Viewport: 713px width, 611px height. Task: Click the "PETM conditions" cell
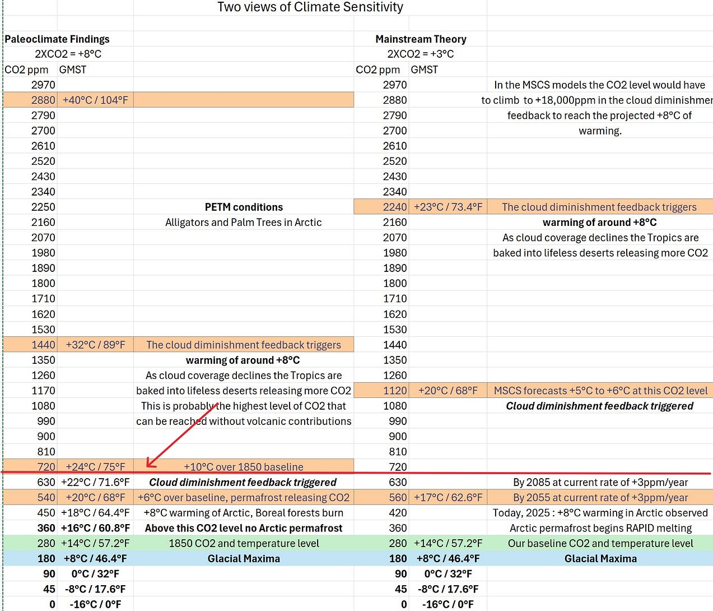coord(244,207)
